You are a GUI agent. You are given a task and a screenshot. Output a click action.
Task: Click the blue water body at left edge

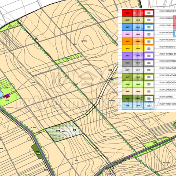pos(1,94)
